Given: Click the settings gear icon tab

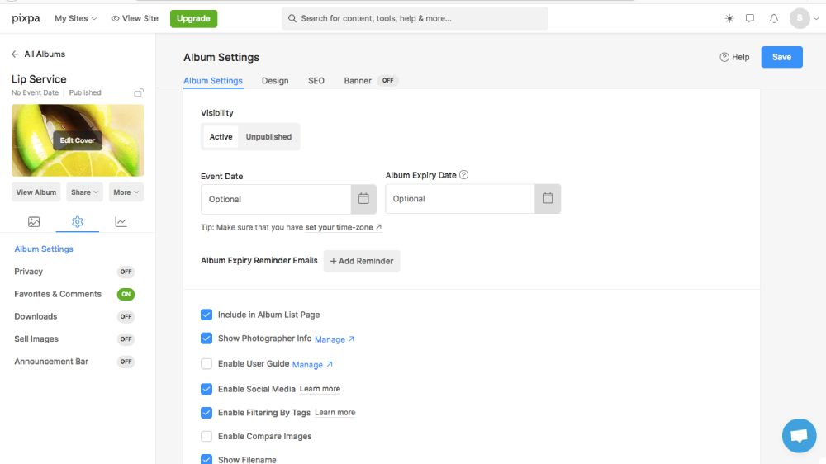Looking at the screenshot, I should pos(78,222).
